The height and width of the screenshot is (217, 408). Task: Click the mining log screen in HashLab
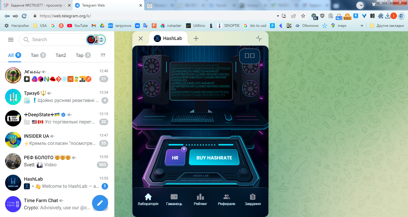tap(201, 81)
